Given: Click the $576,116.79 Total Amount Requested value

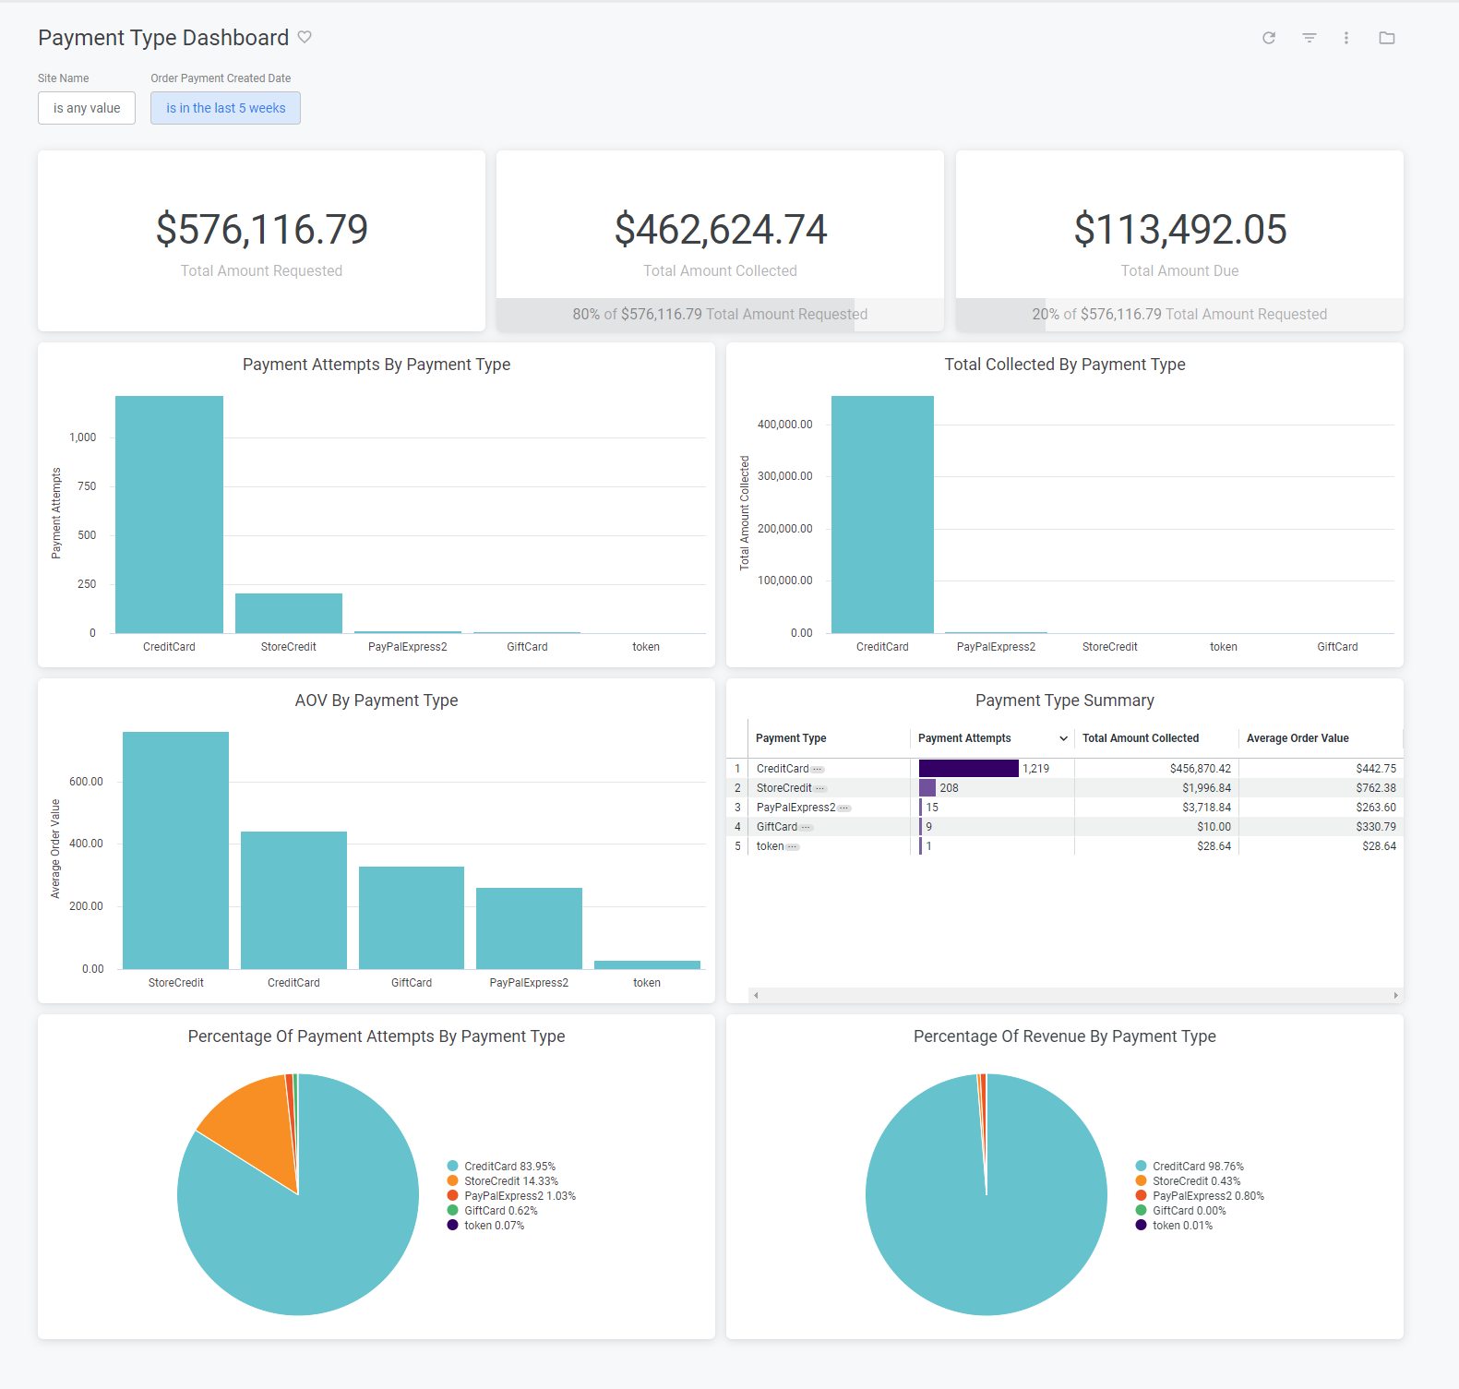Looking at the screenshot, I should pos(262,229).
